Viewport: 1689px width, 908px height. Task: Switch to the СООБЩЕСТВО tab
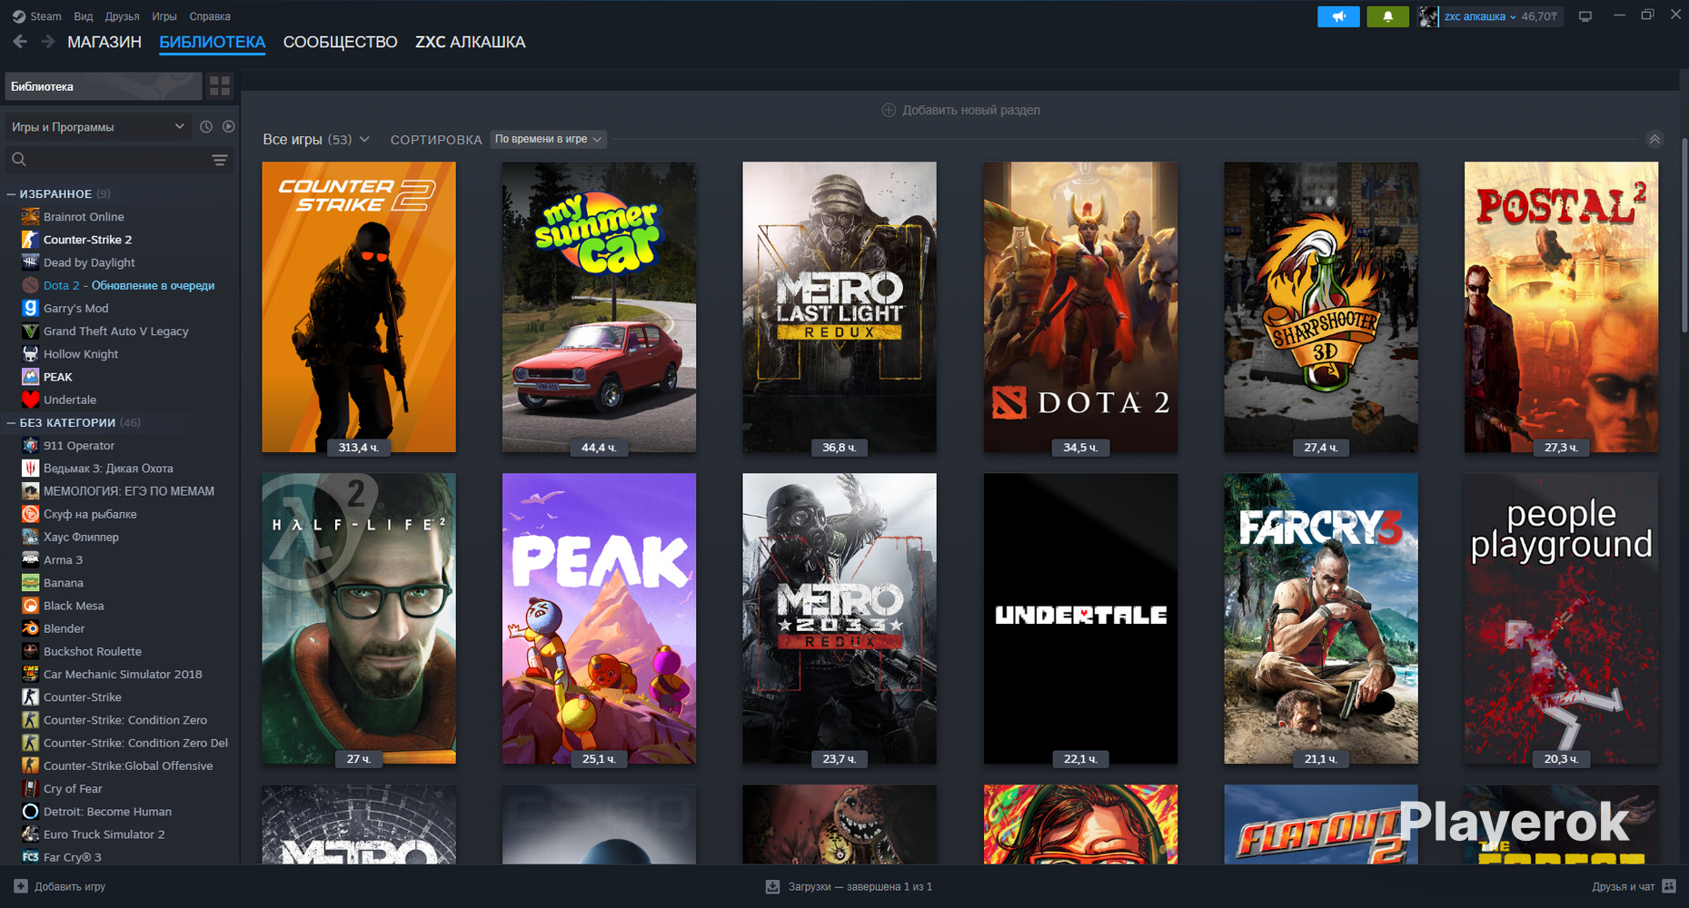(341, 42)
